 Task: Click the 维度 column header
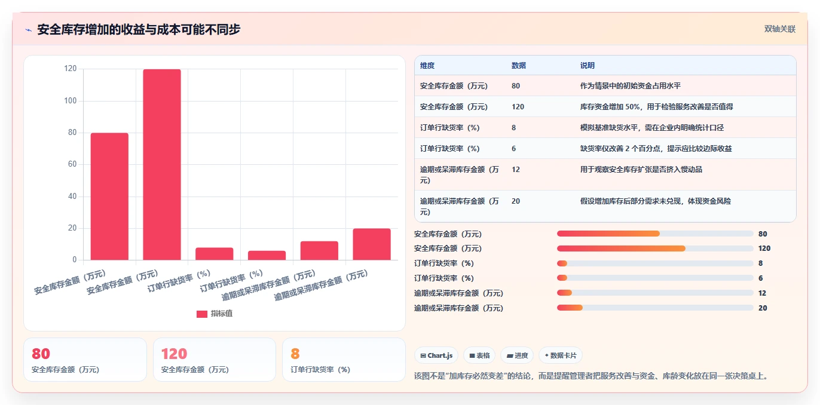pyautogui.click(x=427, y=66)
